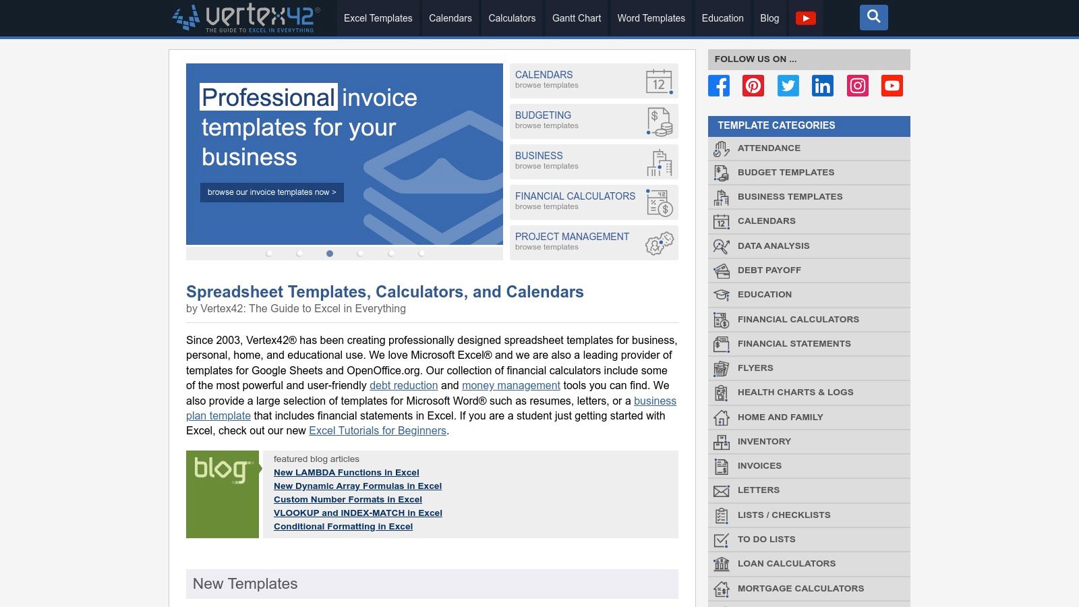The image size is (1079, 607).
Task: Open the YouTube follow icon in sidebar
Action: 892,86
